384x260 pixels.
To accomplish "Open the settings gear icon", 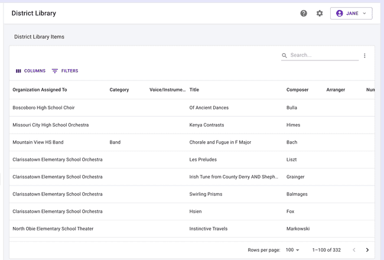I will pyautogui.click(x=320, y=13).
